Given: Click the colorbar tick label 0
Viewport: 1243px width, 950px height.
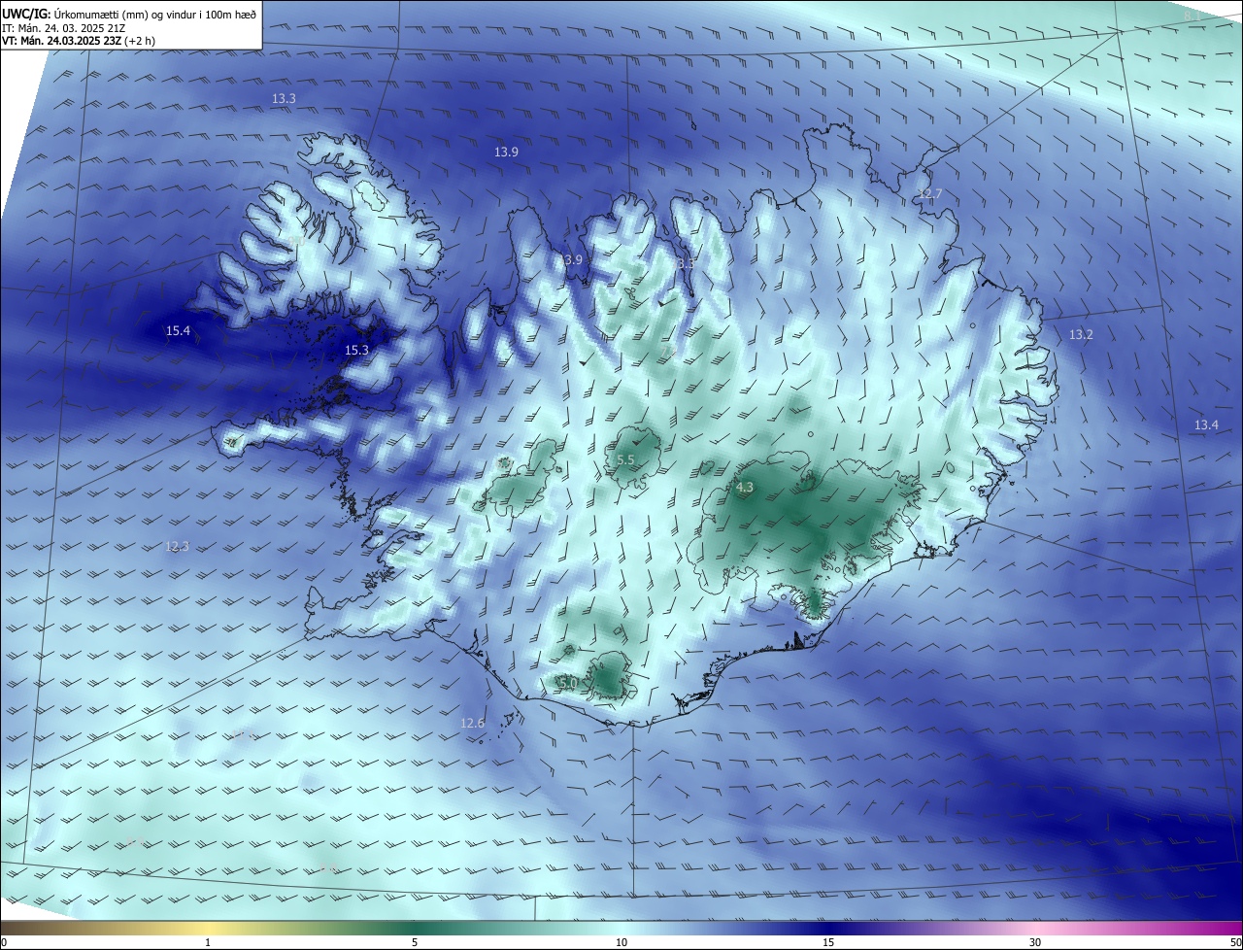Looking at the screenshot, I should pyautogui.click(x=3, y=942).
